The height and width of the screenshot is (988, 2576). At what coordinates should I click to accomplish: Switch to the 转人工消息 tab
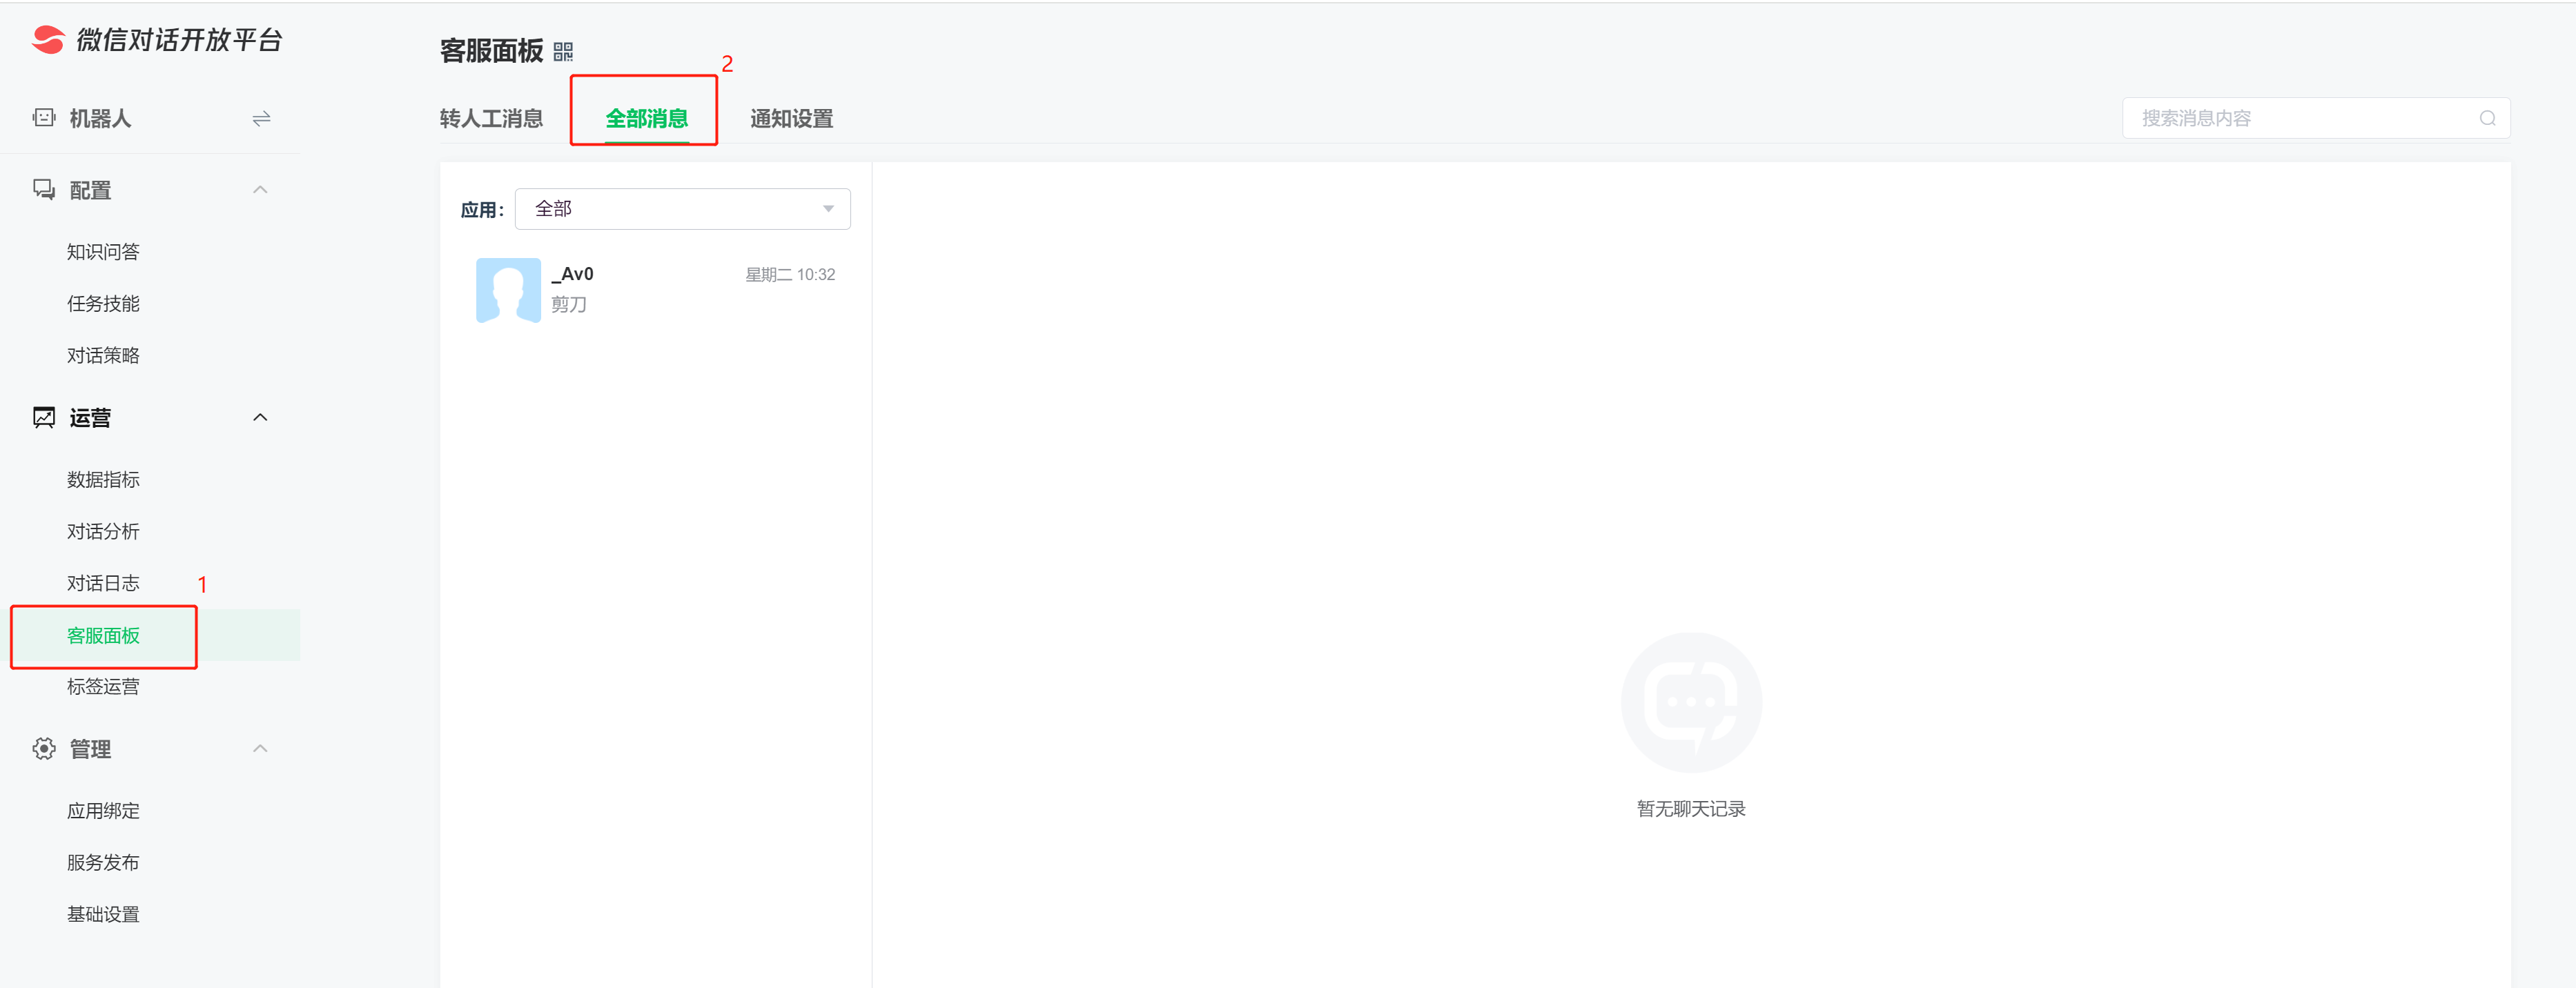tap(491, 119)
